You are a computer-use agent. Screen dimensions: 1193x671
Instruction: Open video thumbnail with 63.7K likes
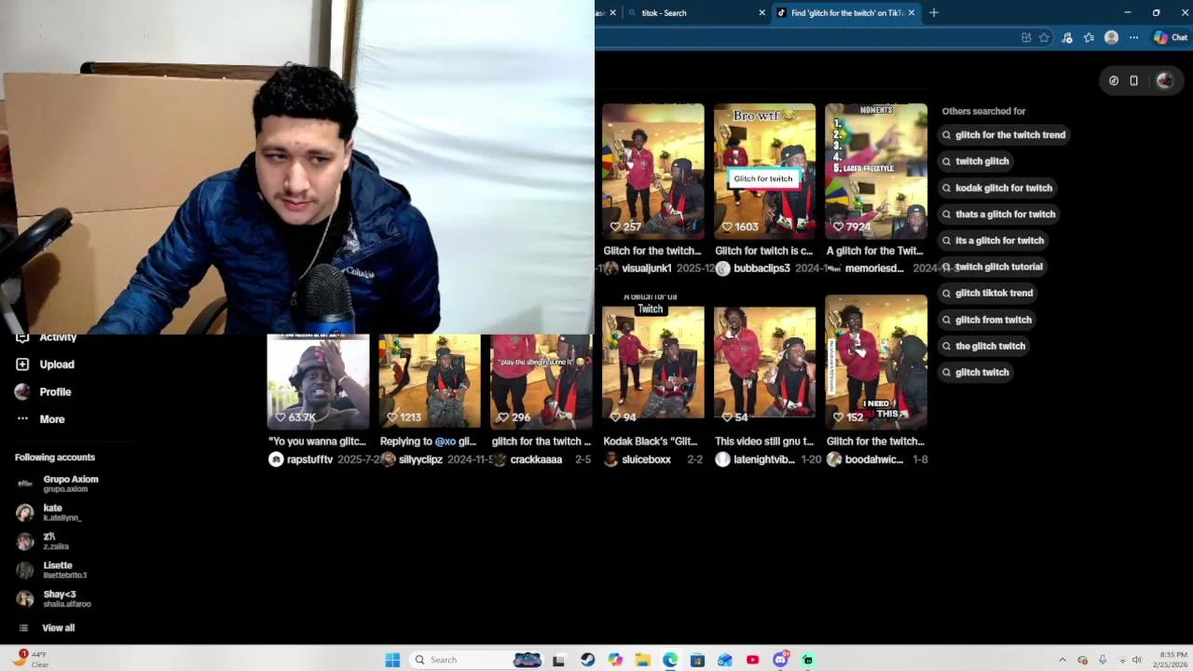[x=318, y=381]
